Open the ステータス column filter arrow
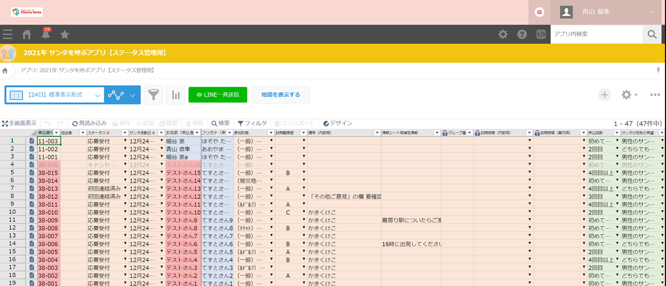The width and height of the screenshot is (666, 286). point(125,133)
